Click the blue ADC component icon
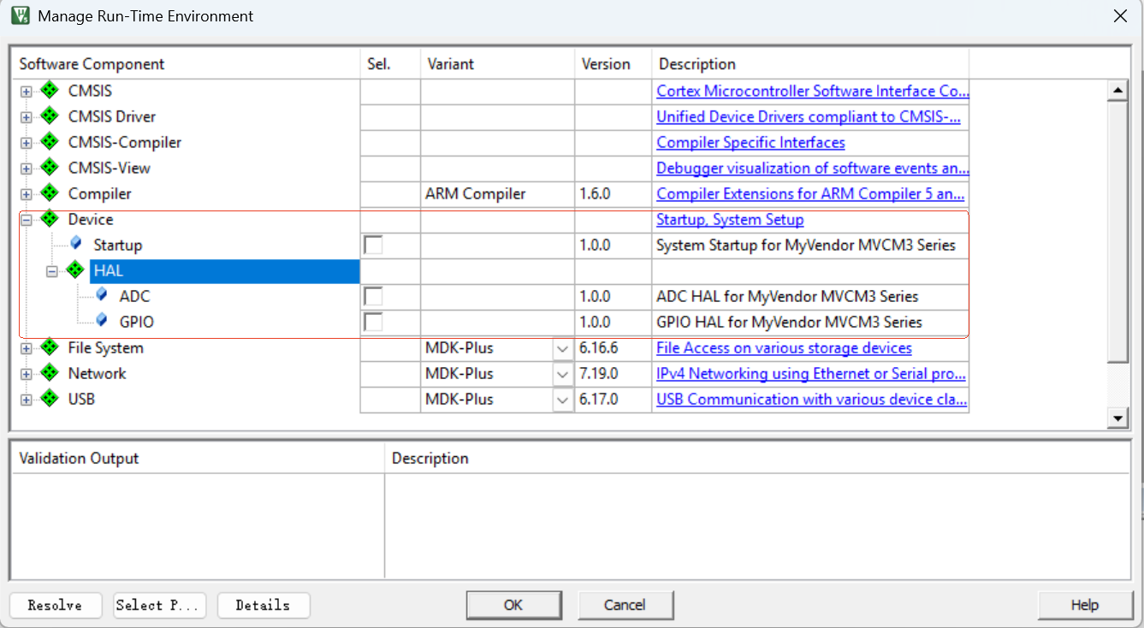Viewport: 1144px width, 628px height. pos(102,295)
